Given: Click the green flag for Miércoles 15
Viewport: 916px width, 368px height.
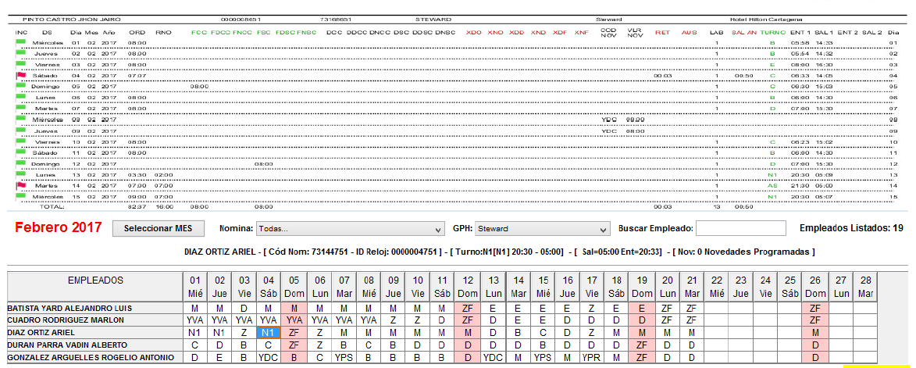Looking at the screenshot, I should [22, 196].
